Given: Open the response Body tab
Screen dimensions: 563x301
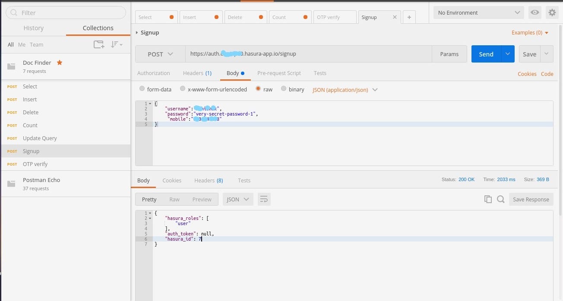Looking at the screenshot, I should tap(143, 180).
